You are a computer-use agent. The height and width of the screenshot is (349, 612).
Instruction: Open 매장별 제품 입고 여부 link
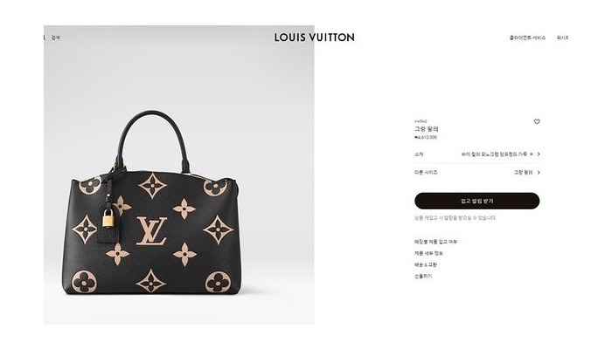point(435,242)
